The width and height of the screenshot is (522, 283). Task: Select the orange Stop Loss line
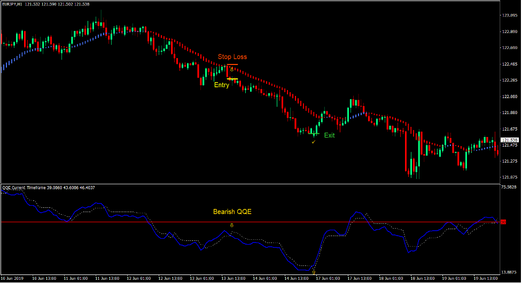click(x=232, y=64)
